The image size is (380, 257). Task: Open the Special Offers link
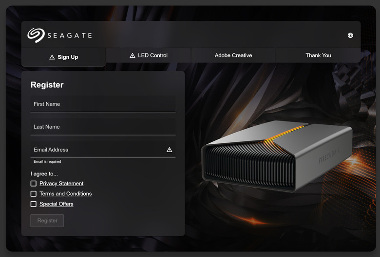(57, 204)
